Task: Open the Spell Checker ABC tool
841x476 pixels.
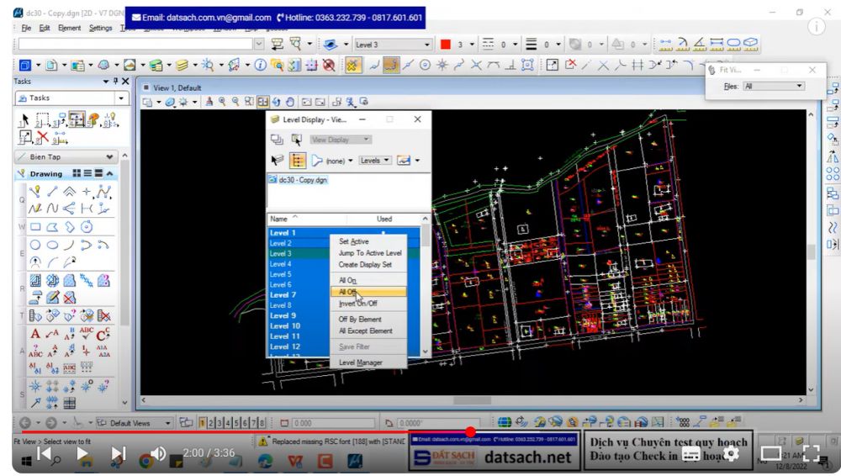Action: point(87,334)
